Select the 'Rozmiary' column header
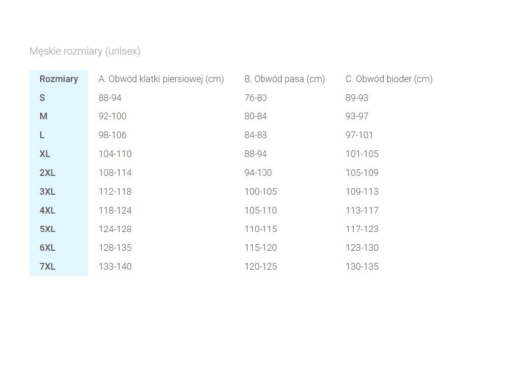 [59, 79]
